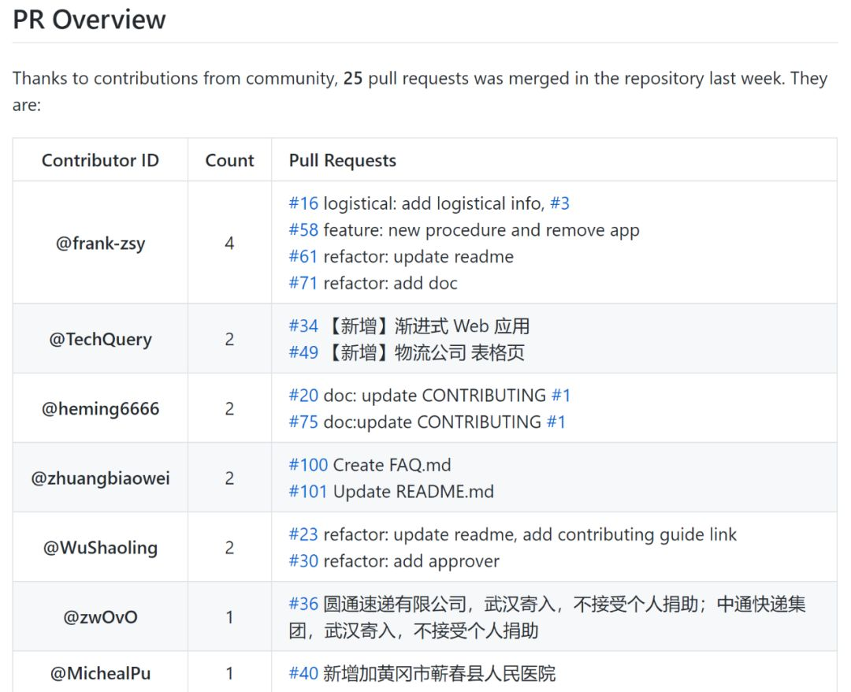Click the bold 25 in the intro sentence
Viewport: 851px width, 692px height.
[x=353, y=78]
